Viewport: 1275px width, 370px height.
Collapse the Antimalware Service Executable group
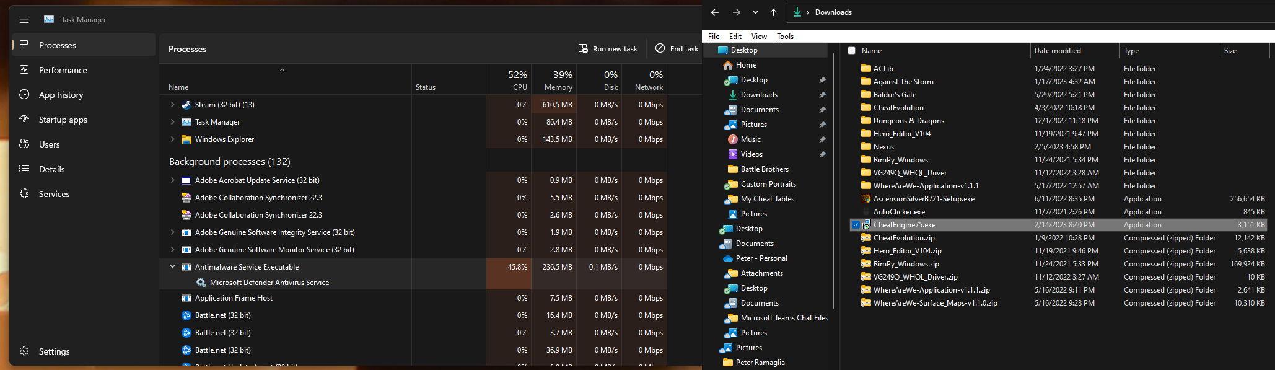pos(172,266)
